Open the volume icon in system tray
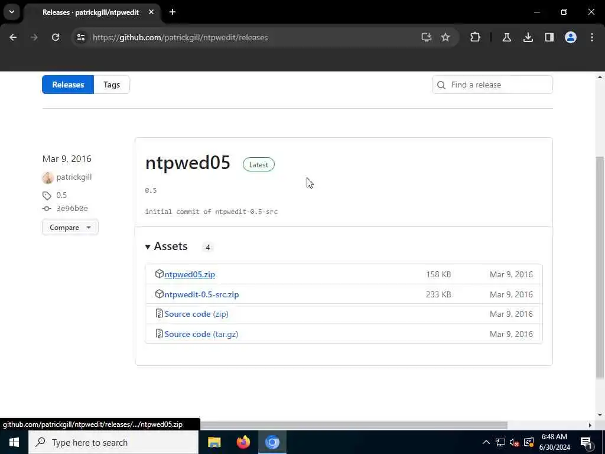The width and height of the screenshot is (605, 454). 514,443
